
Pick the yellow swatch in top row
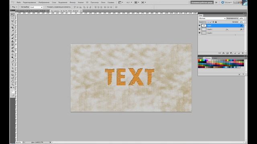pyautogui.click(x=200, y=60)
